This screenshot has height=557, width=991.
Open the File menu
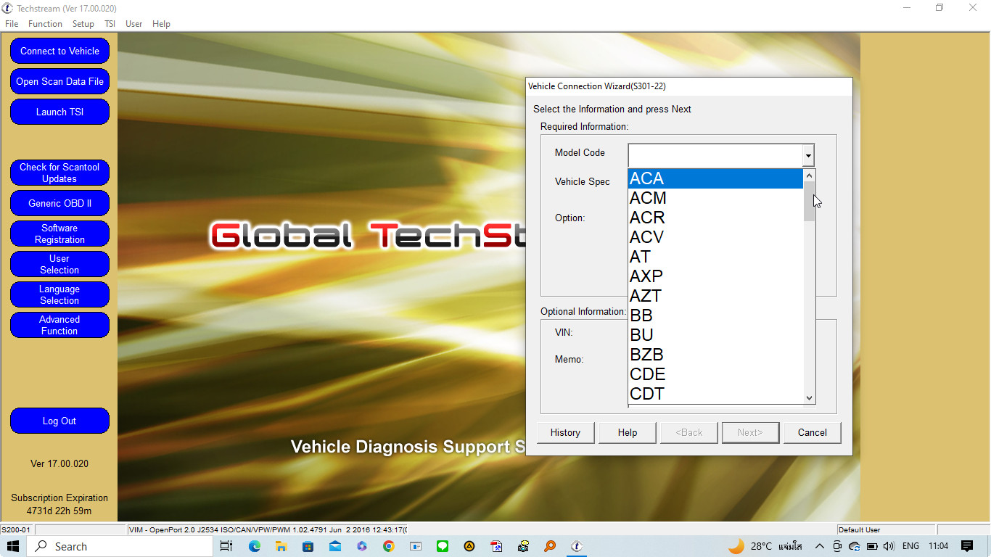(12, 24)
